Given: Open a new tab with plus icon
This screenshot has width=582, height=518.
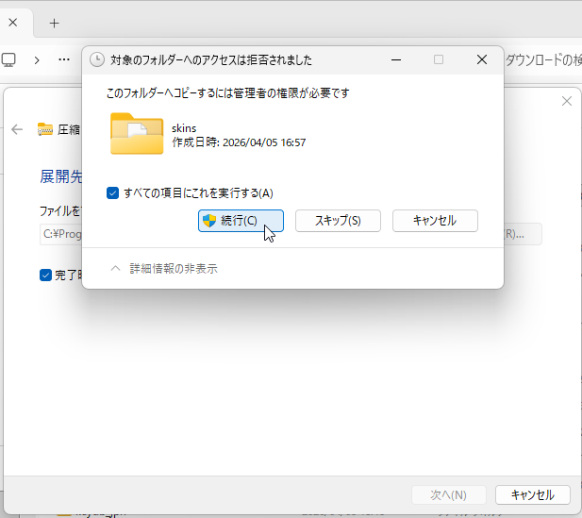Looking at the screenshot, I should [x=54, y=24].
